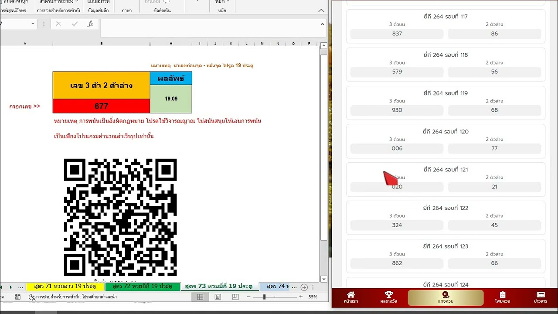Click the 930 result of round 119
Viewport: 558px width, 314px height.
click(x=397, y=110)
